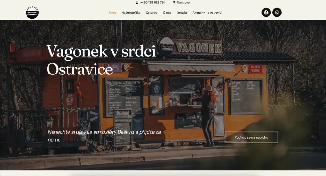326x176 pixels.
Task: Open the Aktuality na Ostravici menu item
Action: click(x=207, y=13)
